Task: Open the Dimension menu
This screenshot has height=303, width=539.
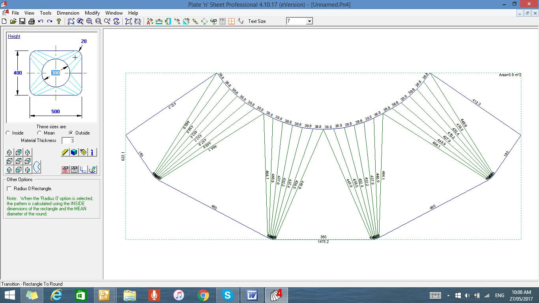Action: pyautogui.click(x=68, y=13)
